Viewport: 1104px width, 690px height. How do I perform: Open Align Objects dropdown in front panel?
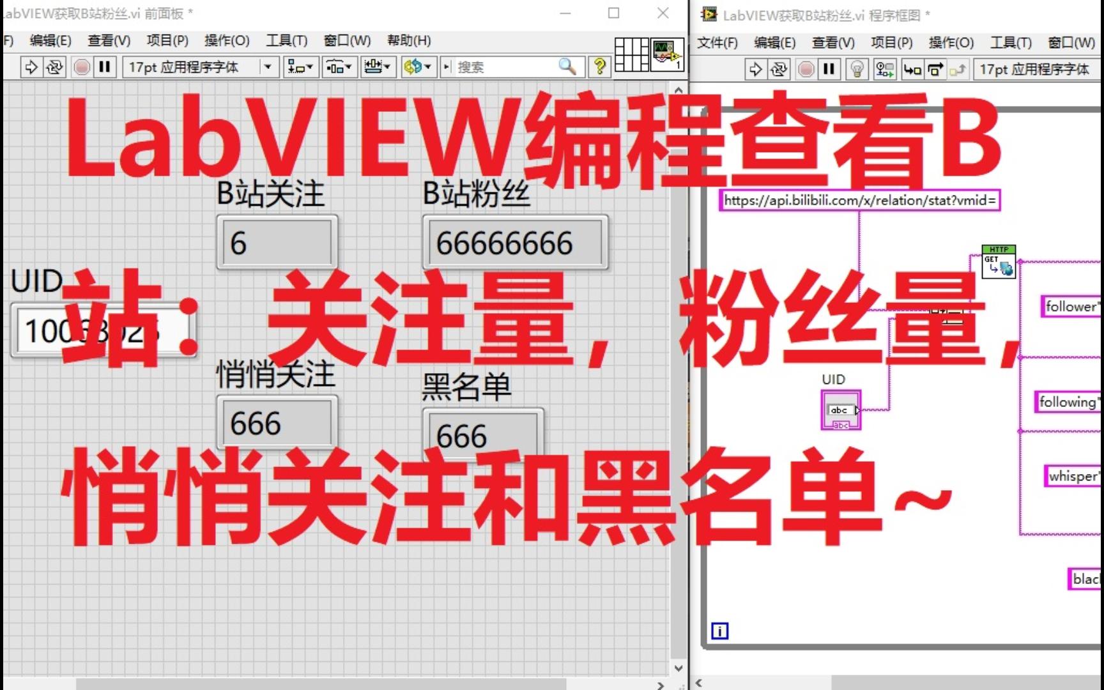[x=300, y=66]
